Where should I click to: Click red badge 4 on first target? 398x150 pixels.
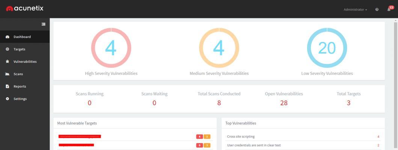[x=199, y=137]
